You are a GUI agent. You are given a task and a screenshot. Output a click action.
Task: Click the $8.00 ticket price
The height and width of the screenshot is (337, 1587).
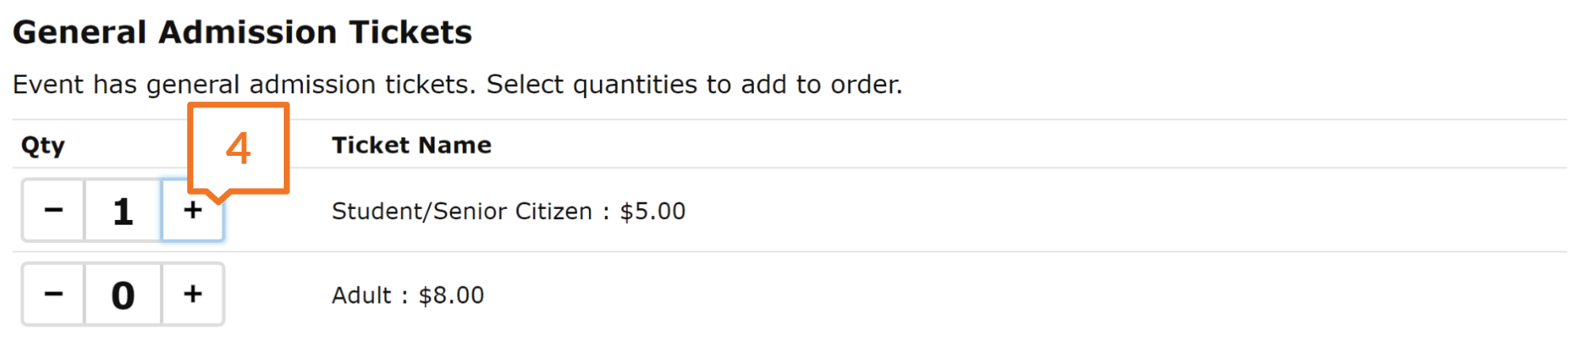451,295
